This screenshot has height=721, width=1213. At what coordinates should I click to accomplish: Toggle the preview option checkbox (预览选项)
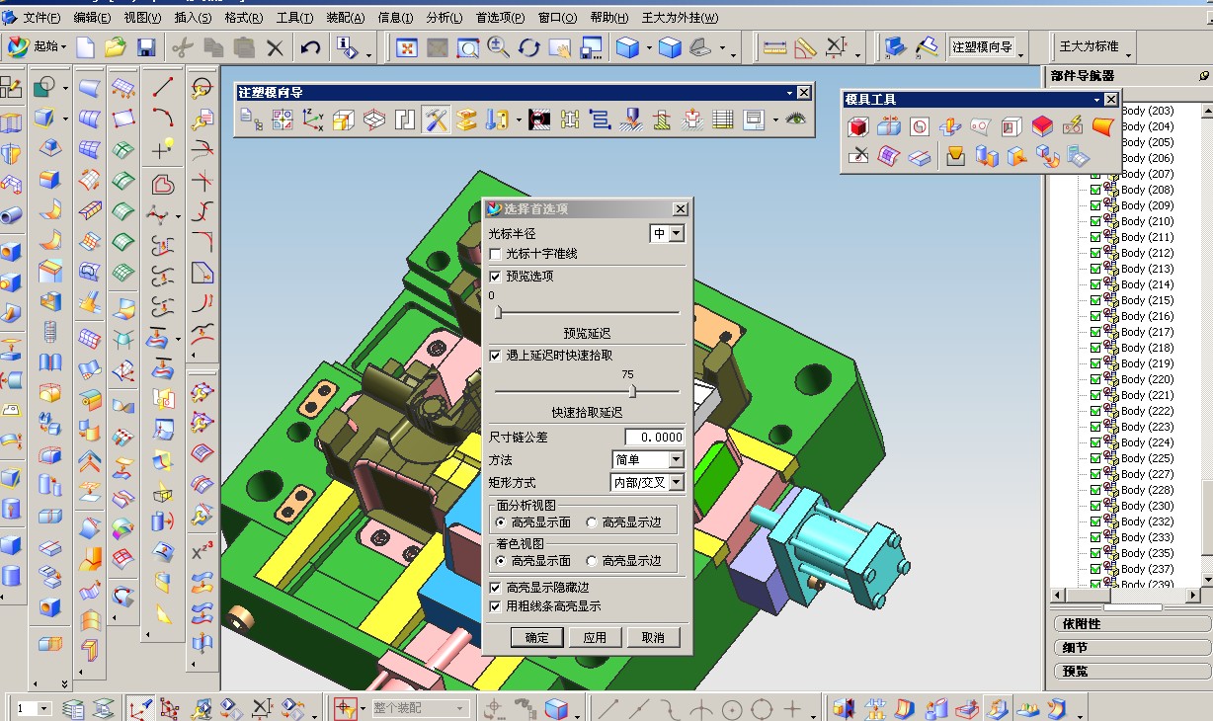coord(496,277)
